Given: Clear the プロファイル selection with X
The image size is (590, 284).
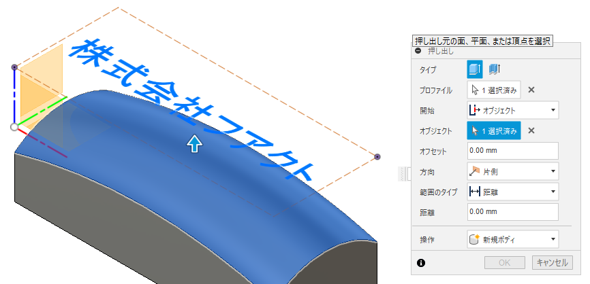Looking at the screenshot, I should [x=531, y=90].
